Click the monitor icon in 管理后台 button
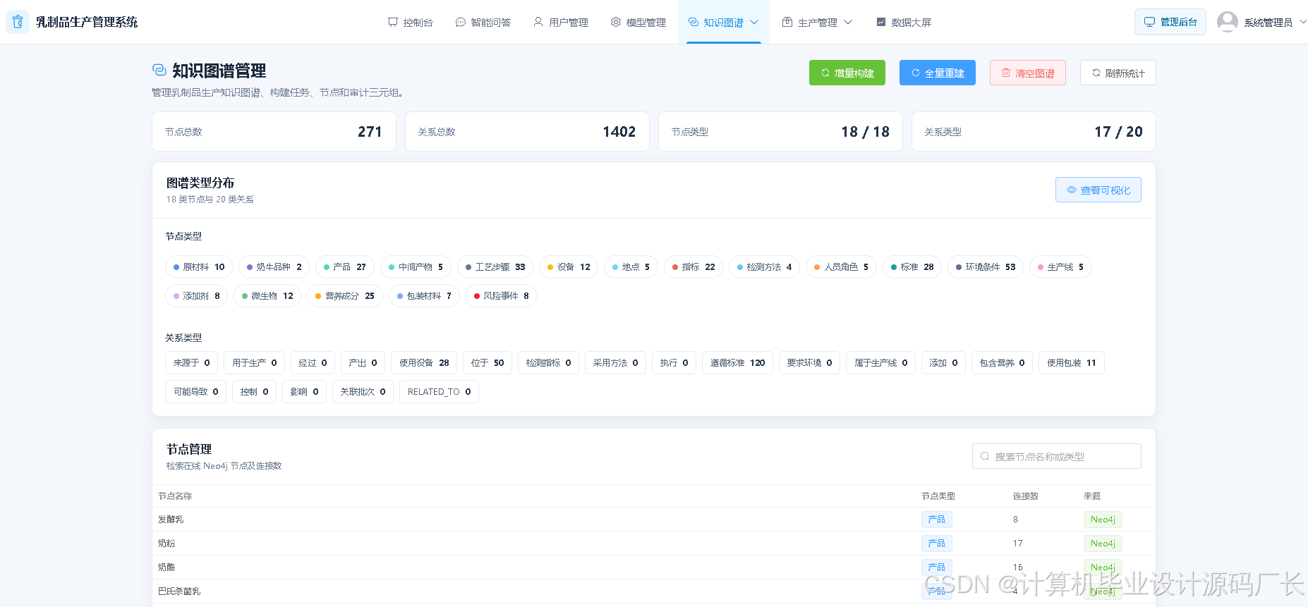This screenshot has width=1308, height=607. pyautogui.click(x=1149, y=22)
